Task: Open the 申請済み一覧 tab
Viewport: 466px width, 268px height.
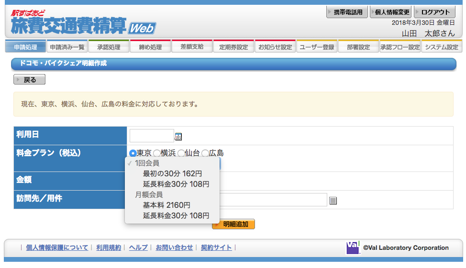Action: (x=67, y=47)
